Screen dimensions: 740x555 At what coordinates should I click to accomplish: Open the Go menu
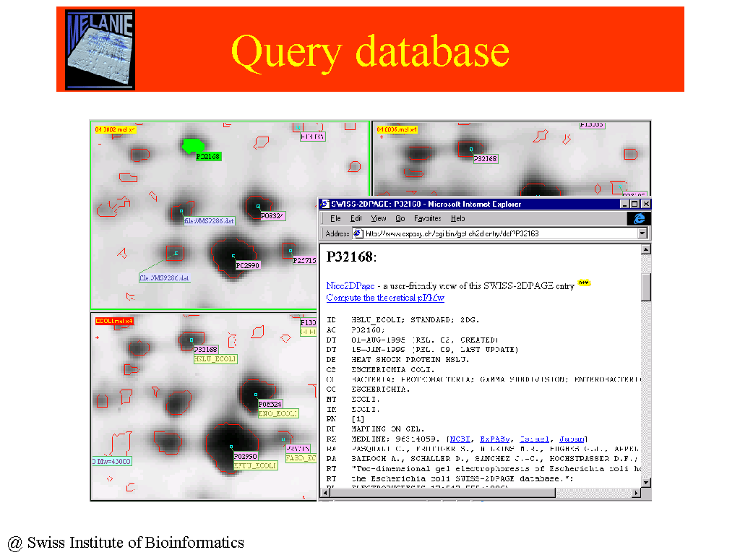click(400, 218)
